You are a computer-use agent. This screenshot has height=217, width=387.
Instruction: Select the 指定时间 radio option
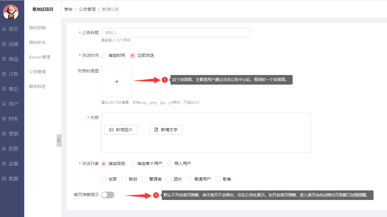pos(104,55)
